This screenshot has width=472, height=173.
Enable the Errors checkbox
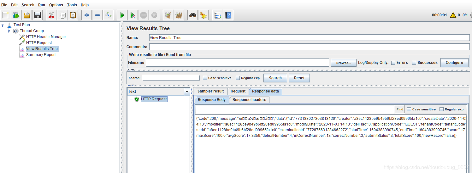393,63
